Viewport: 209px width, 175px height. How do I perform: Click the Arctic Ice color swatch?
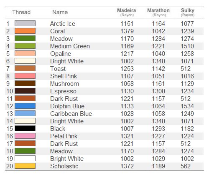click(x=25, y=23)
